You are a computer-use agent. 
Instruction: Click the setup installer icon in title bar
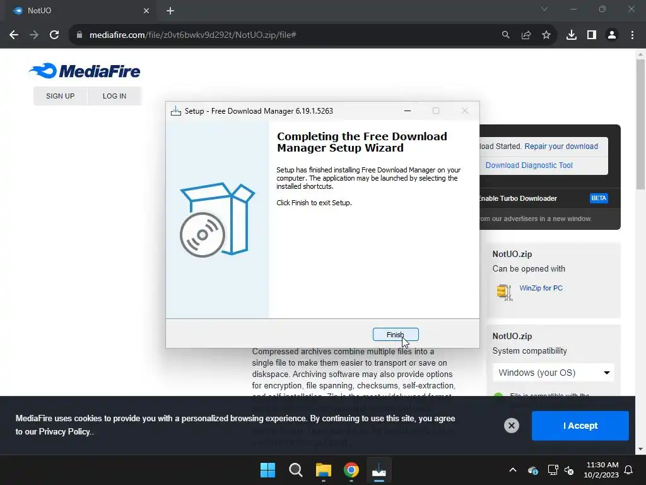coord(176,111)
